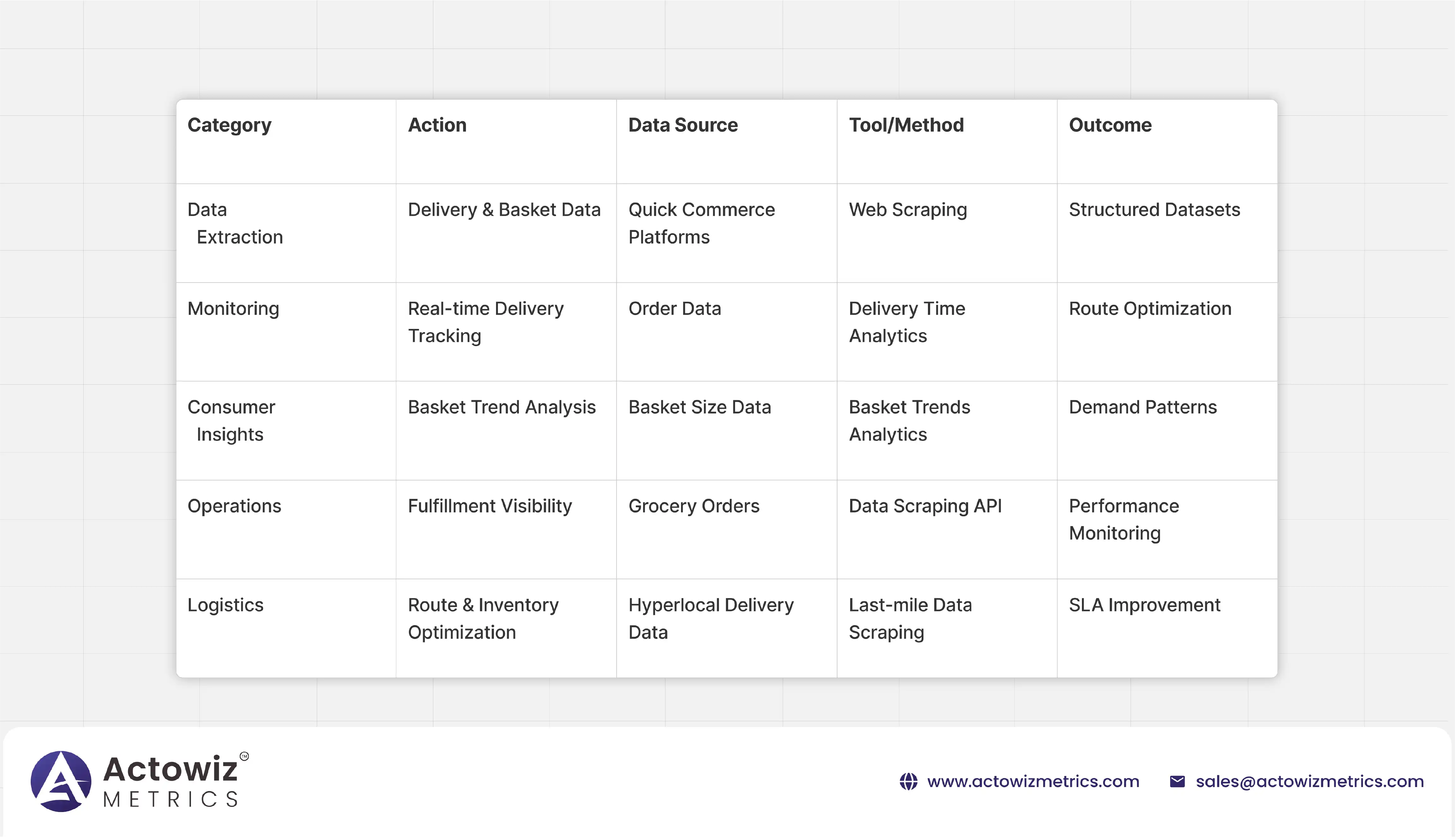This screenshot has width=1455, height=837.
Task: Click the SLA Improvement cell
Action: click(1144, 605)
